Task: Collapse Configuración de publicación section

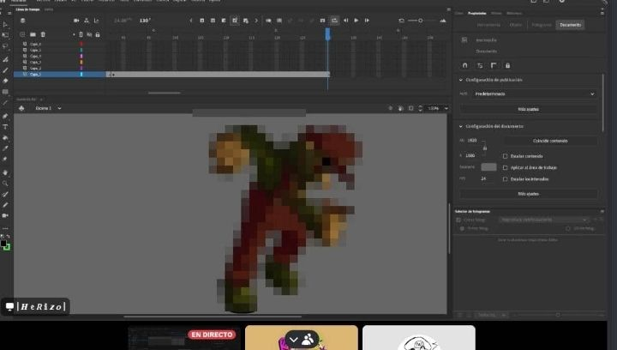Action: (x=461, y=80)
